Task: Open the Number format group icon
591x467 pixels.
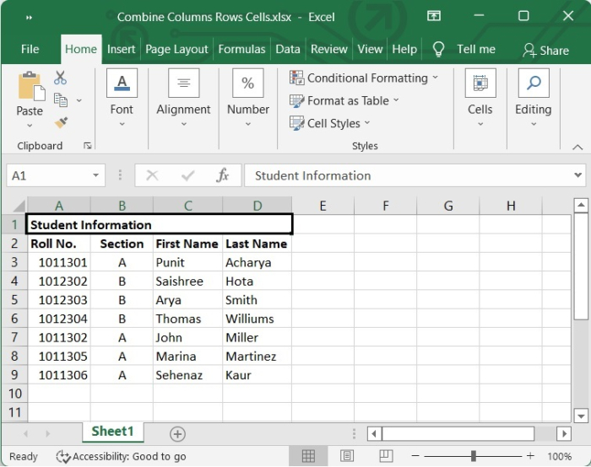Action: coord(247,83)
